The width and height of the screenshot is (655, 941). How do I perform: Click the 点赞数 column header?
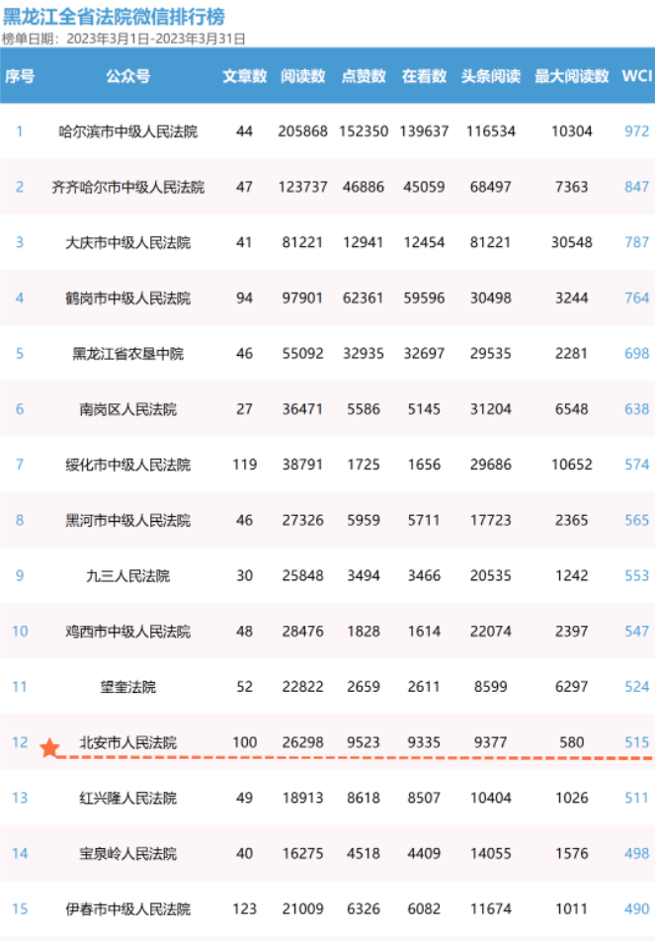364,76
